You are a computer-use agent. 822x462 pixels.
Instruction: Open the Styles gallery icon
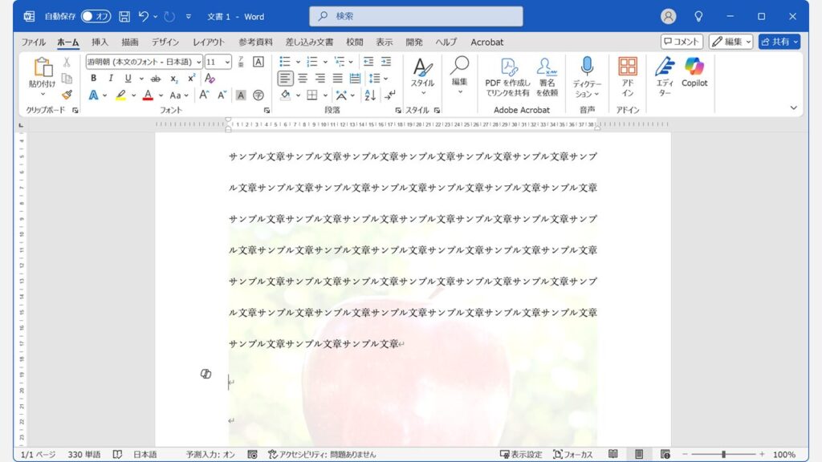pos(422,76)
